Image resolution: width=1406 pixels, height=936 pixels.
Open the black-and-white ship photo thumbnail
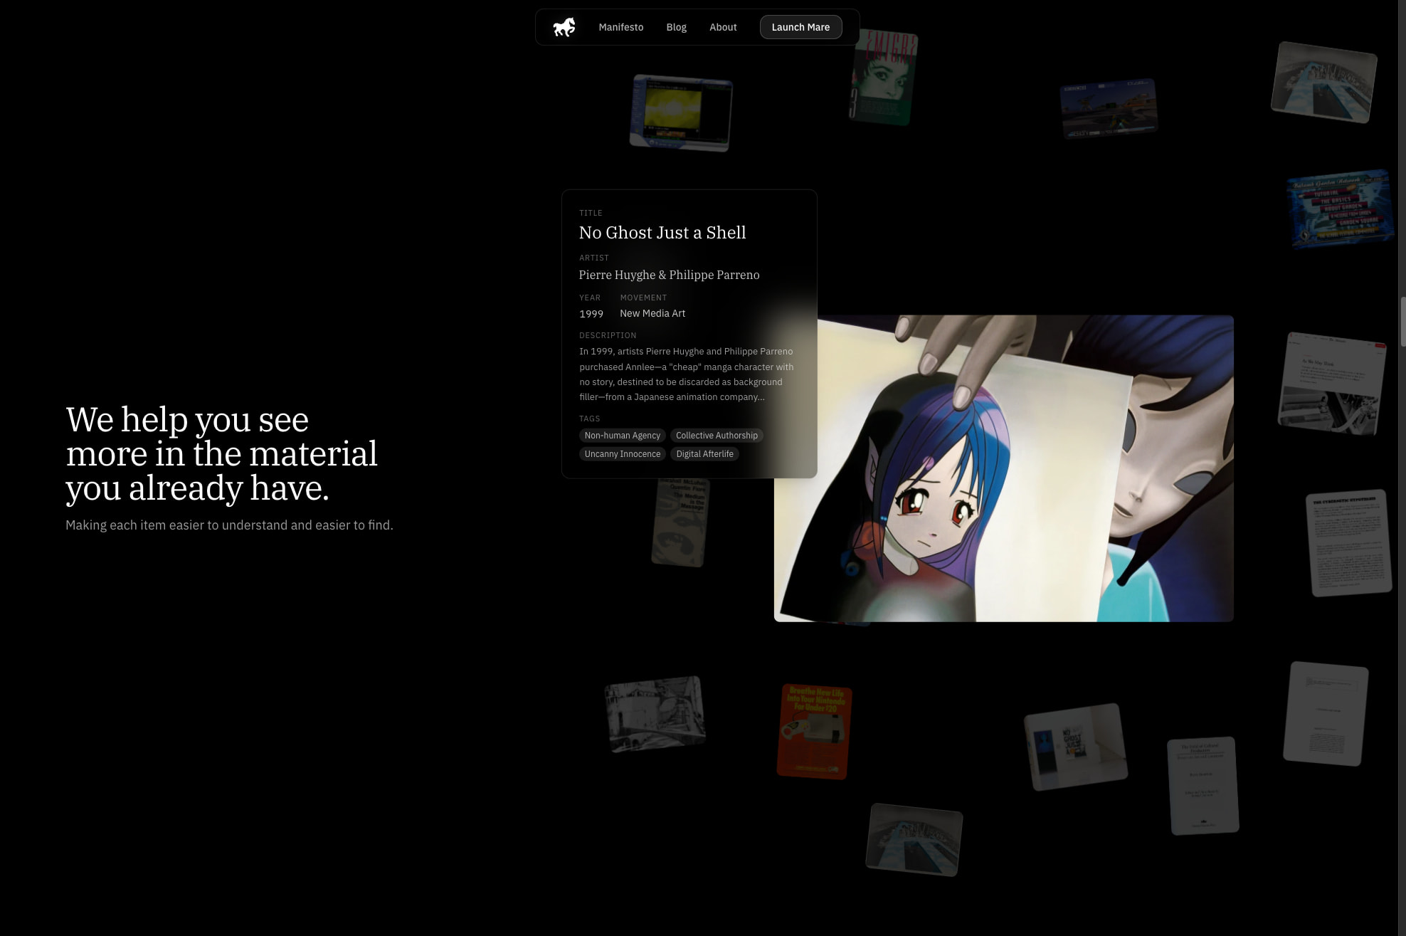click(x=655, y=713)
